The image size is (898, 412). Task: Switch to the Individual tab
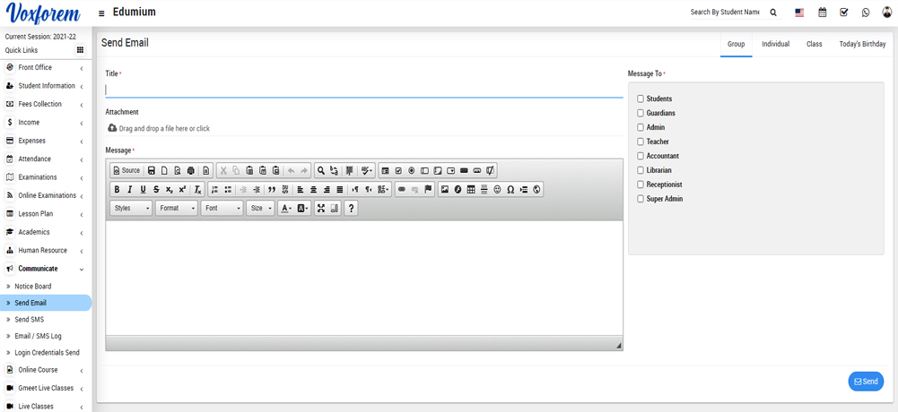point(775,44)
